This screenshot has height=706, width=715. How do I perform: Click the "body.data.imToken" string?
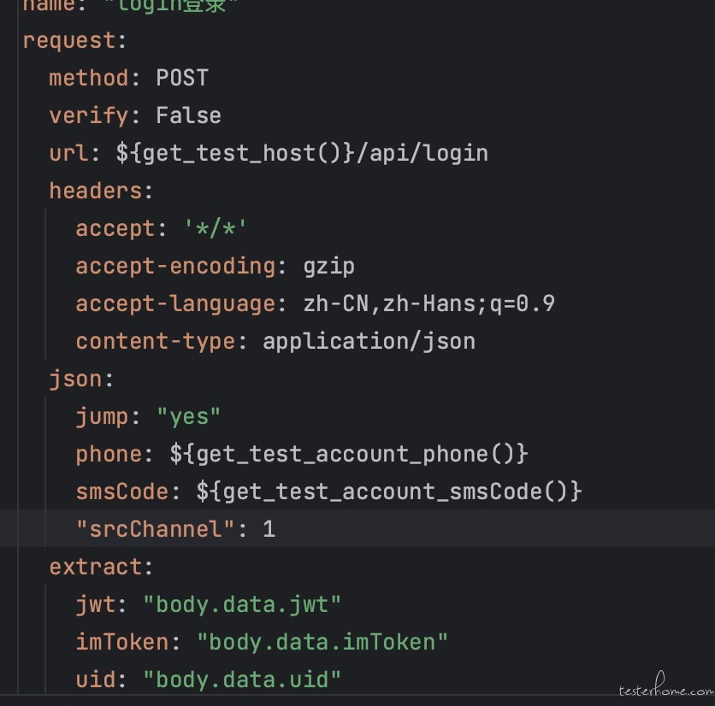[322, 642]
